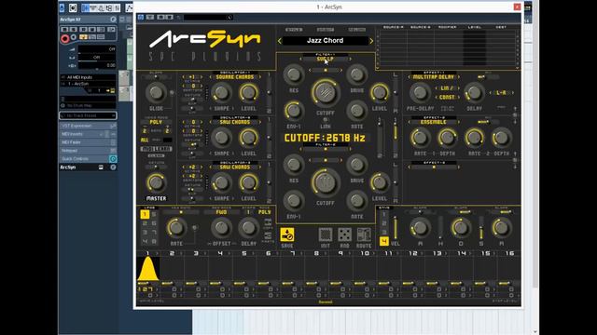Click the CUTOFF: 2678 Hz value display
This screenshot has height=335, width=597.
(x=325, y=138)
